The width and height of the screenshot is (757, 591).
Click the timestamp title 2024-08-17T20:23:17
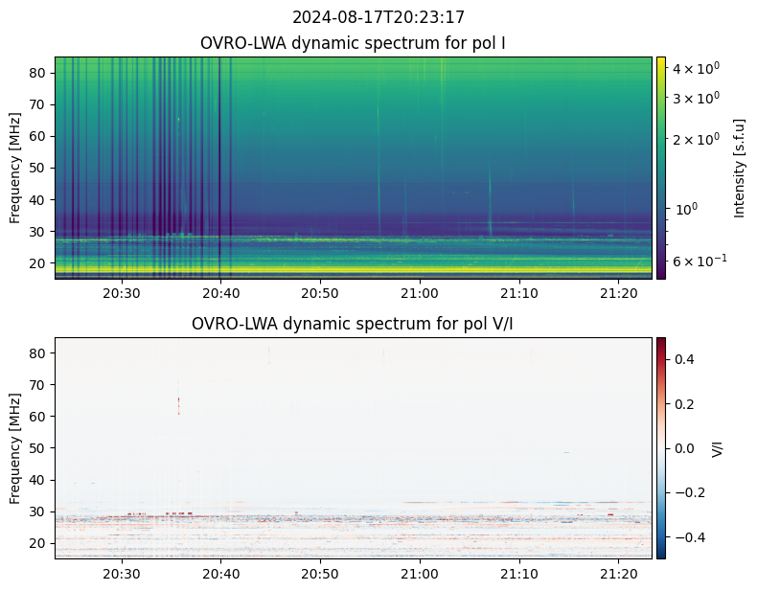coord(378,17)
